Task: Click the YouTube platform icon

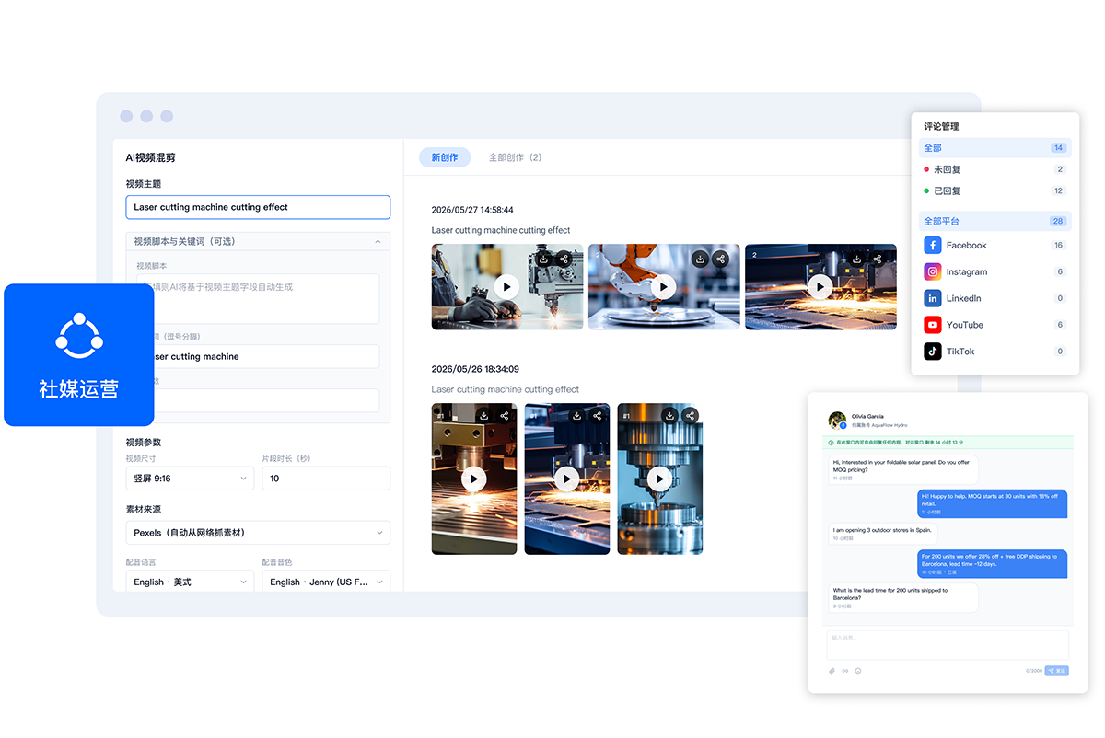Action: (x=933, y=325)
